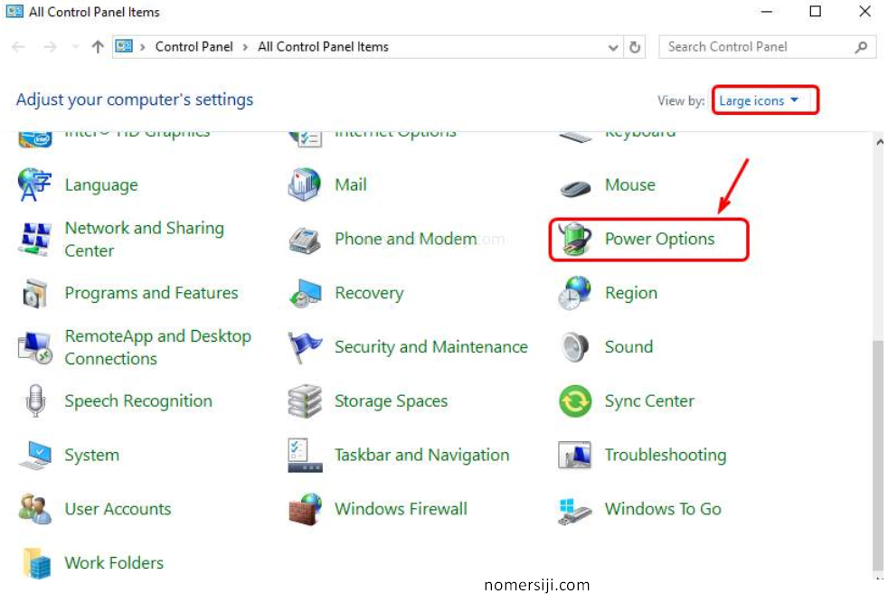Open the Mail link text
Image resolution: width=888 pixels, height=603 pixels.
point(351,184)
